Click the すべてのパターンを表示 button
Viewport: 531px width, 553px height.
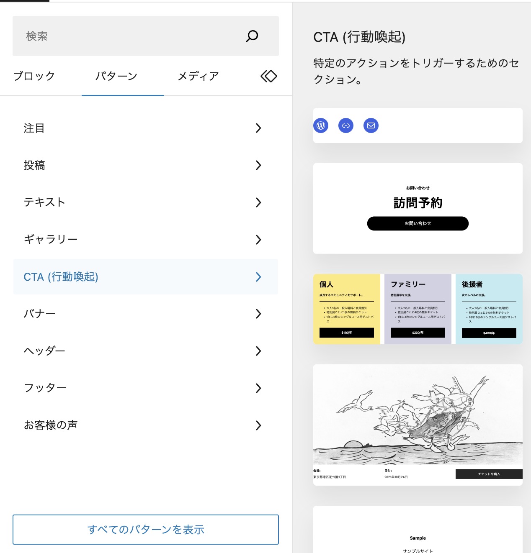click(146, 530)
